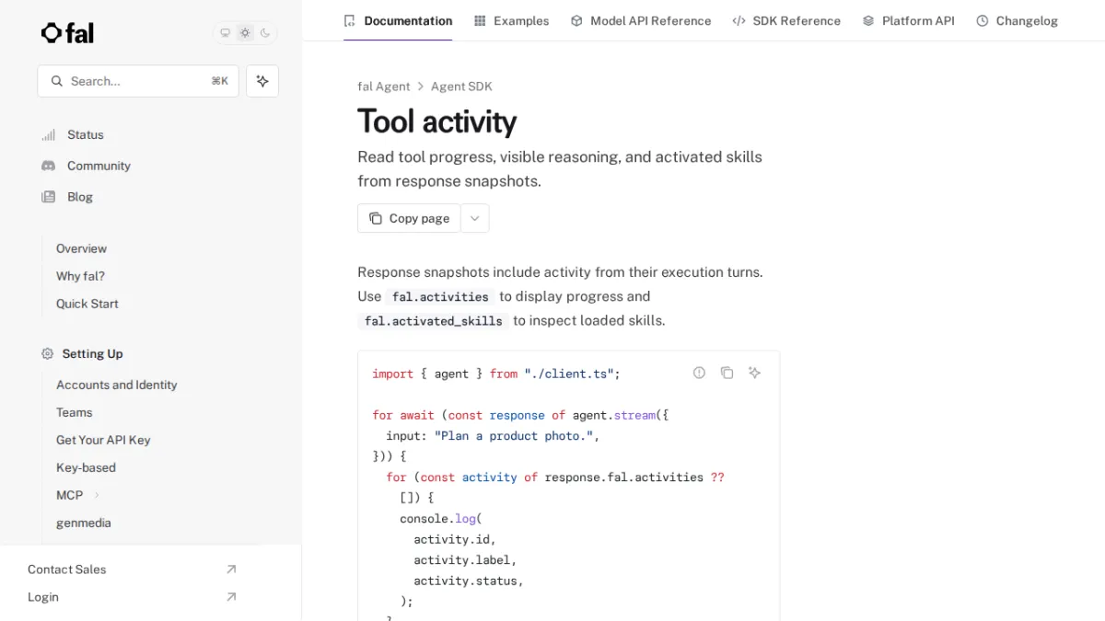Select the Changelog tab

(x=1018, y=20)
